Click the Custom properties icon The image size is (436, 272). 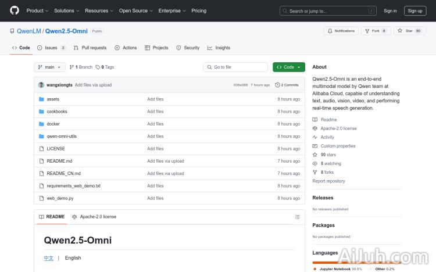pyautogui.click(x=315, y=146)
